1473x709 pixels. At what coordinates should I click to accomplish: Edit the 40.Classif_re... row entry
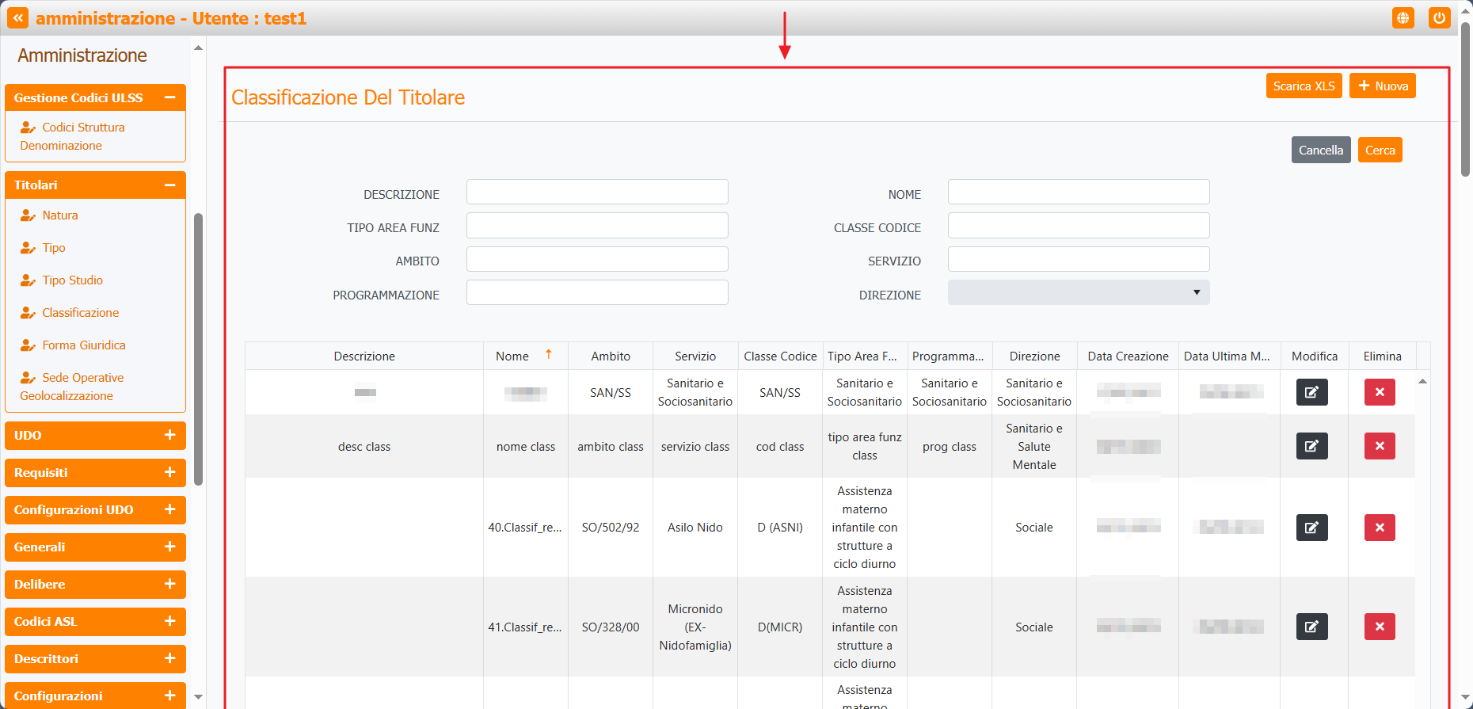click(x=1311, y=528)
